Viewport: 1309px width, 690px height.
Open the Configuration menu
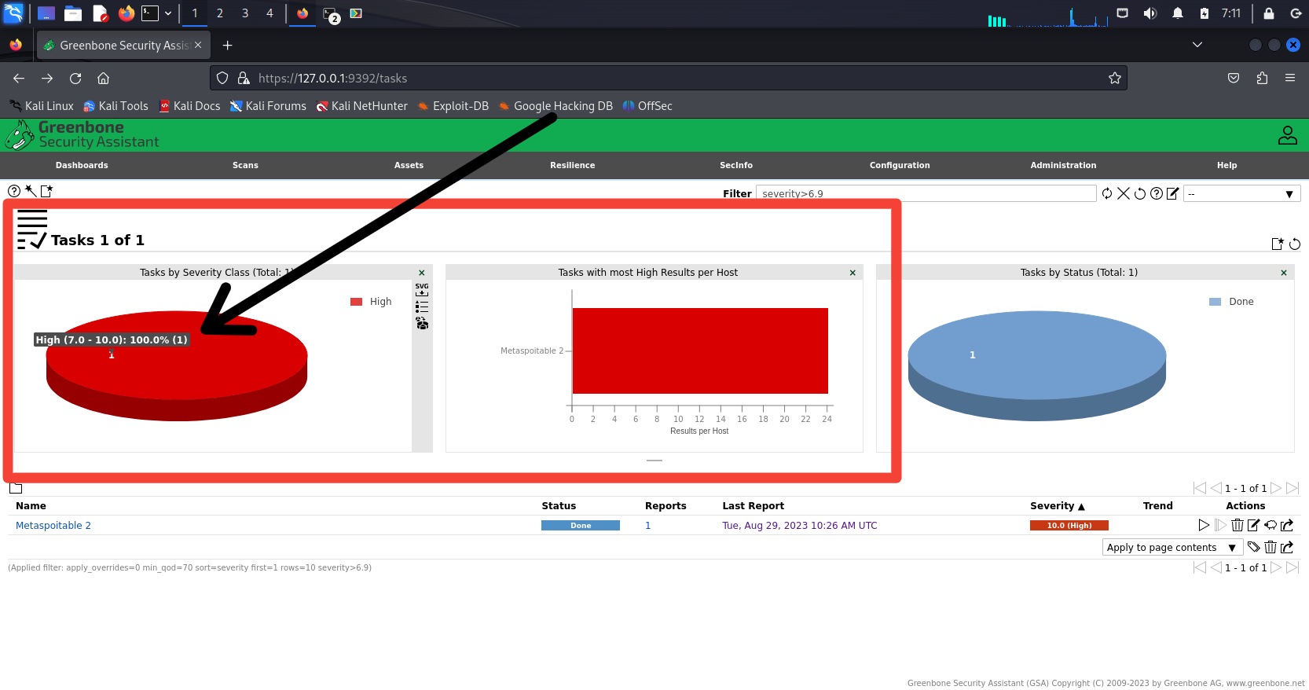[900, 165]
